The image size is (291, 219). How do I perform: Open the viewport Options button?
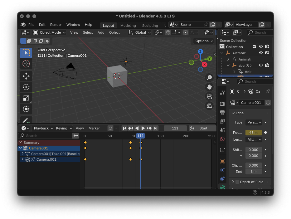coord(204,41)
